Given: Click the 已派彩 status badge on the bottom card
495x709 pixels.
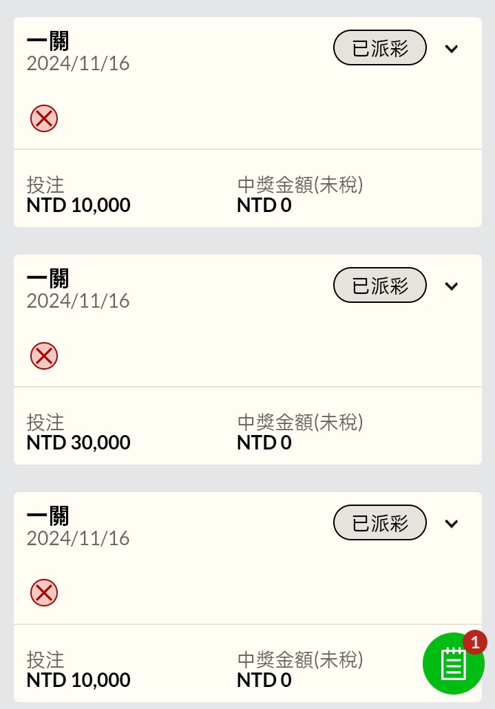Looking at the screenshot, I should [x=380, y=523].
